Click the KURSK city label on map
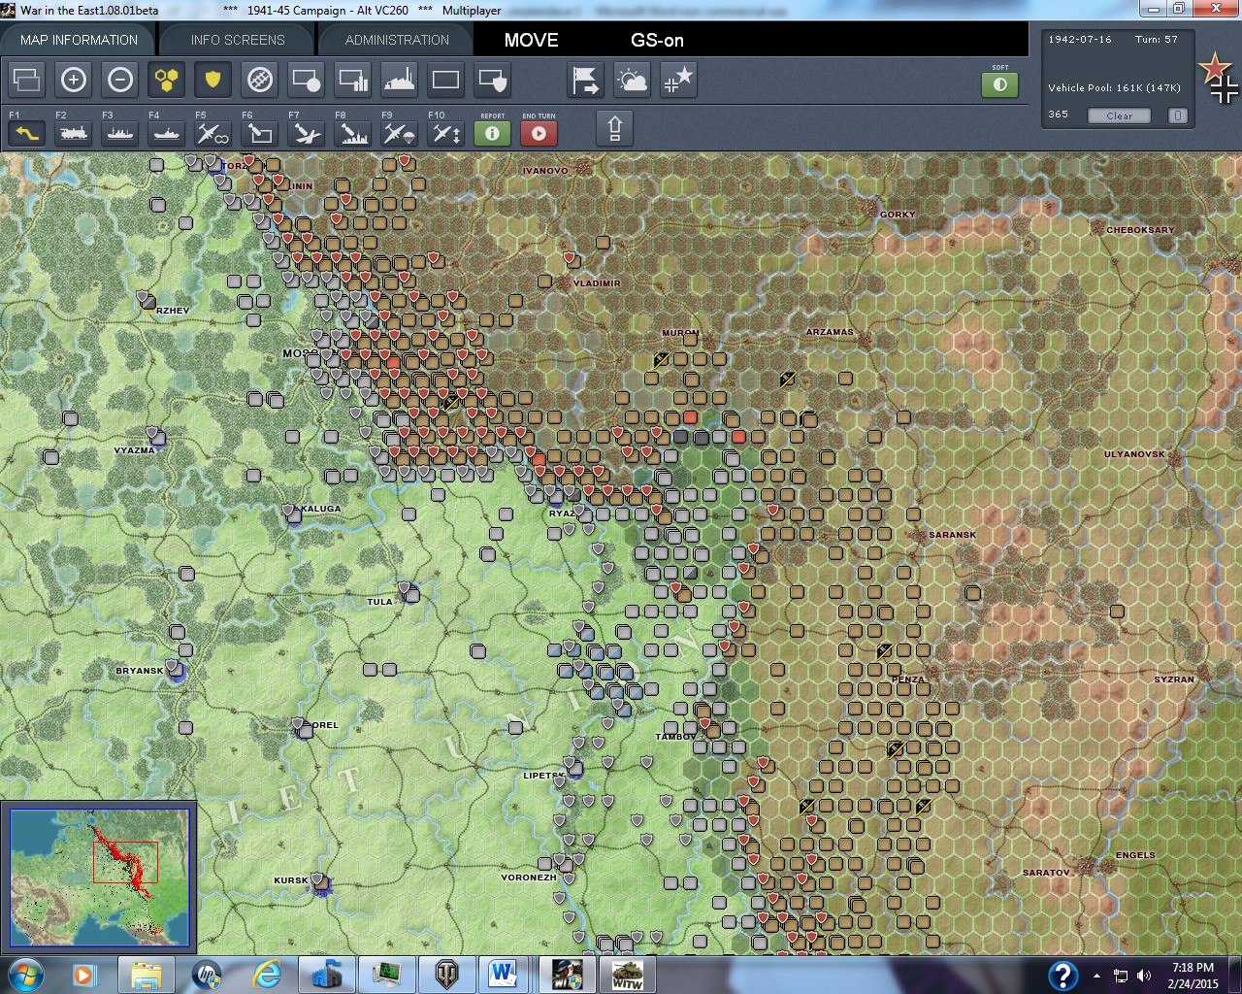 290,880
